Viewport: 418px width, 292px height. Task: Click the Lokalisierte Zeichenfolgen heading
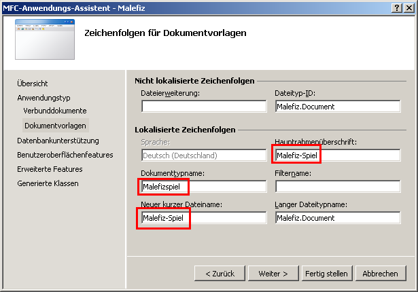(x=185, y=130)
